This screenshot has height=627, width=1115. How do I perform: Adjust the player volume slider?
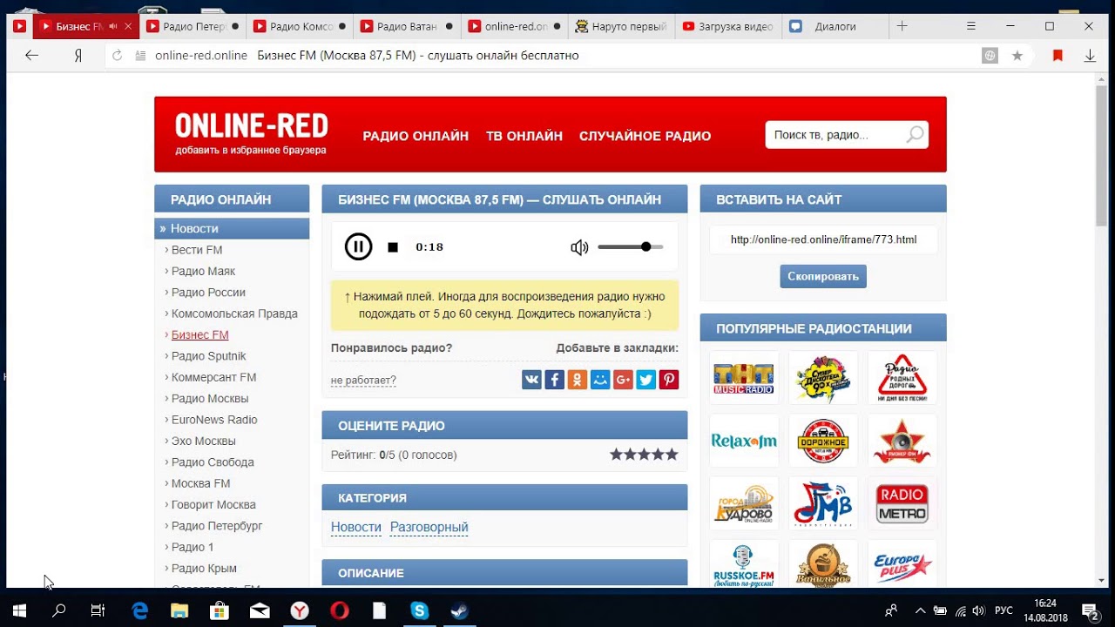click(x=631, y=247)
